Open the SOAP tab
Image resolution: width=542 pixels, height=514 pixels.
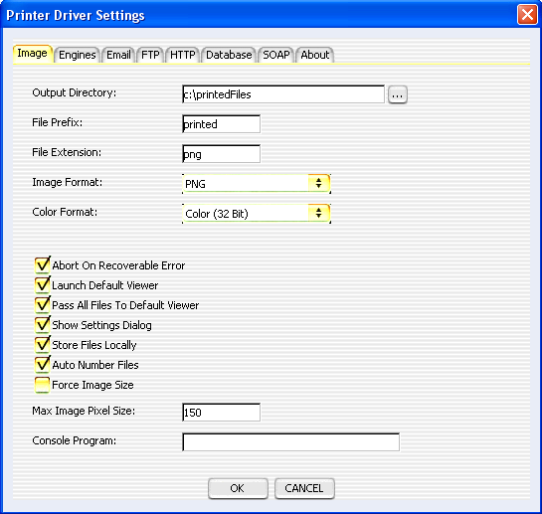[276, 55]
